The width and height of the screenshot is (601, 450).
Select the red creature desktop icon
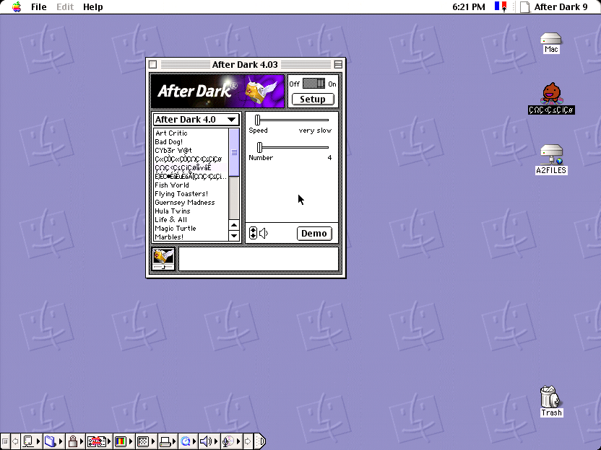coord(551,98)
